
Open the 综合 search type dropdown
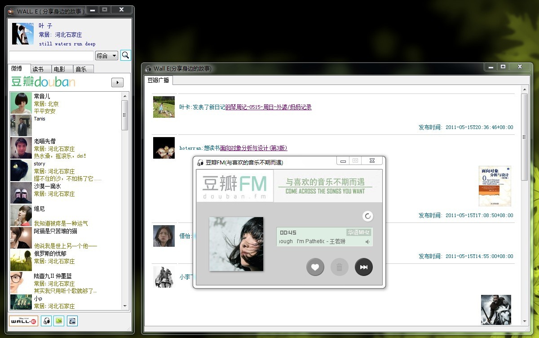point(107,56)
